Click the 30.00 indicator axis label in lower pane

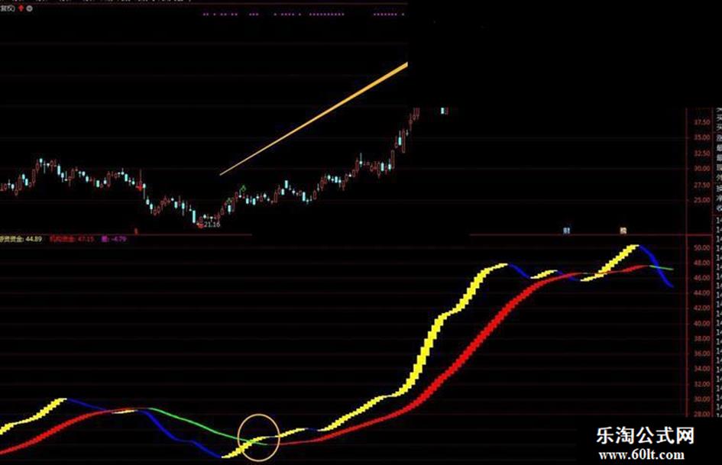[x=701, y=399]
